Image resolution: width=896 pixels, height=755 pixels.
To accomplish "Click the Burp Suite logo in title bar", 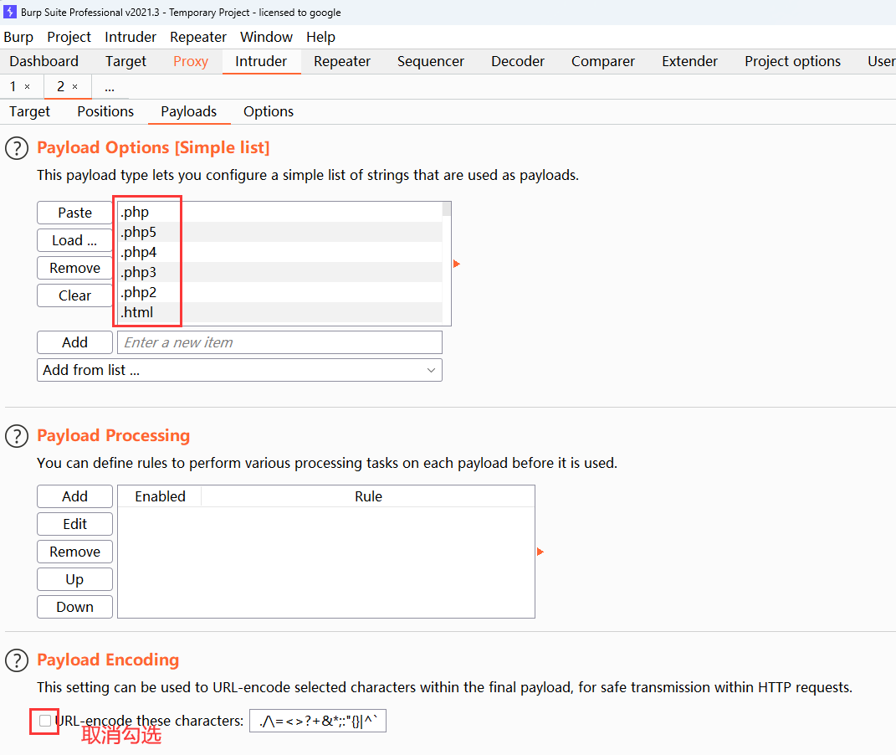I will (x=10, y=13).
